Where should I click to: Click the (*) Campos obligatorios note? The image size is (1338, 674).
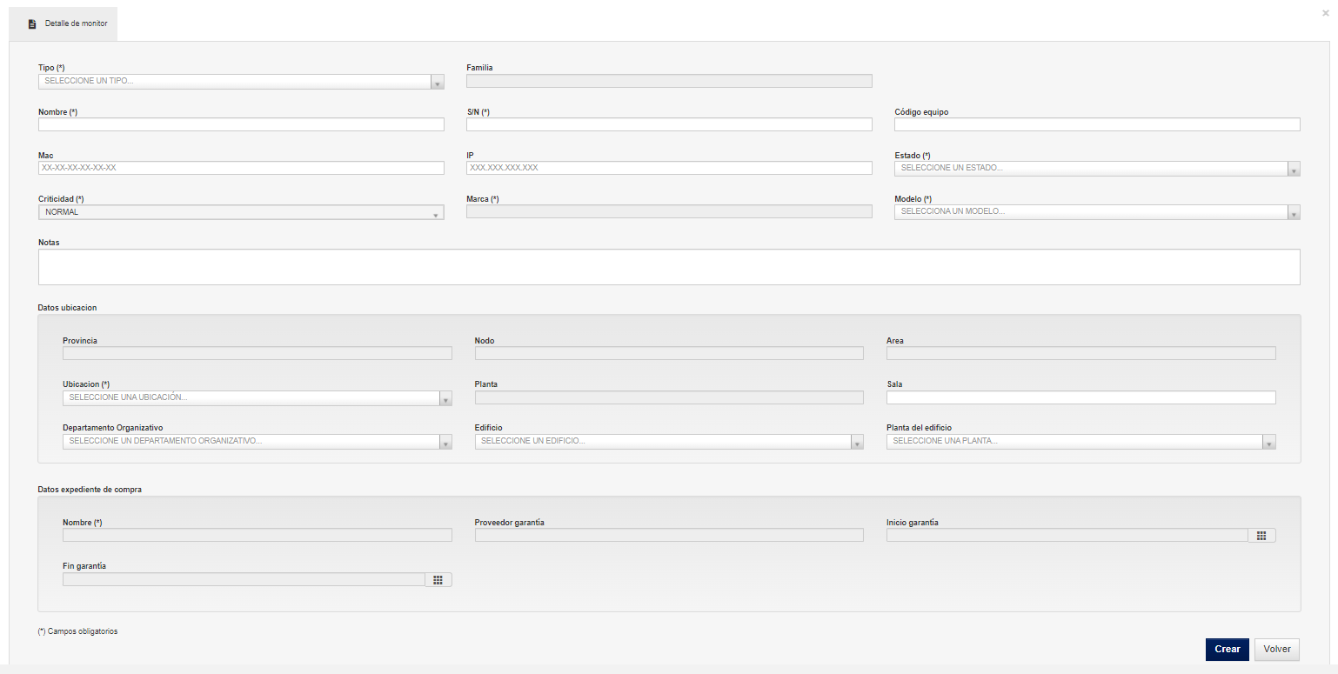78,631
